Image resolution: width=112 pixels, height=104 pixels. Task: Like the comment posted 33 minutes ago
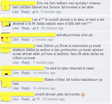point(15,99)
